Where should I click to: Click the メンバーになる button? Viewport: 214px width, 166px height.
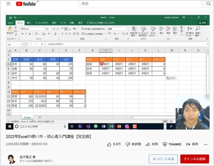pos(163,159)
